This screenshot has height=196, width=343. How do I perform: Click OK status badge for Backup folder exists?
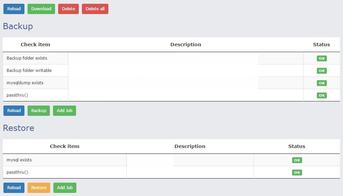point(322,58)
